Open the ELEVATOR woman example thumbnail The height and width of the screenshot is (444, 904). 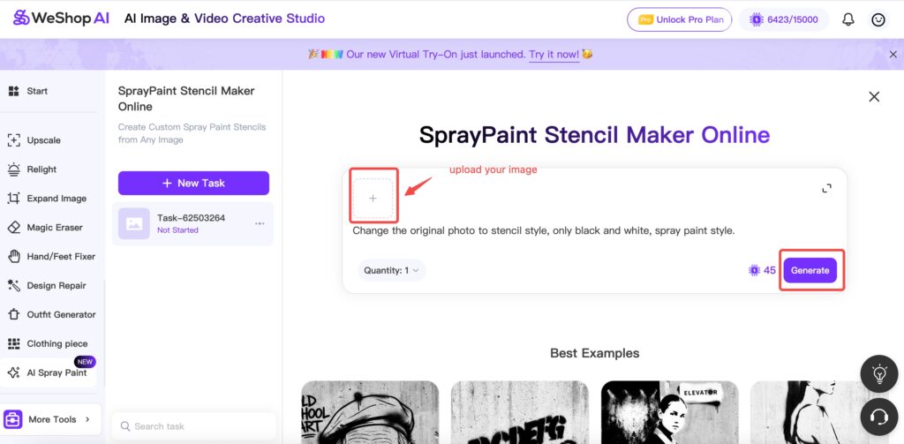pos(669,412)
